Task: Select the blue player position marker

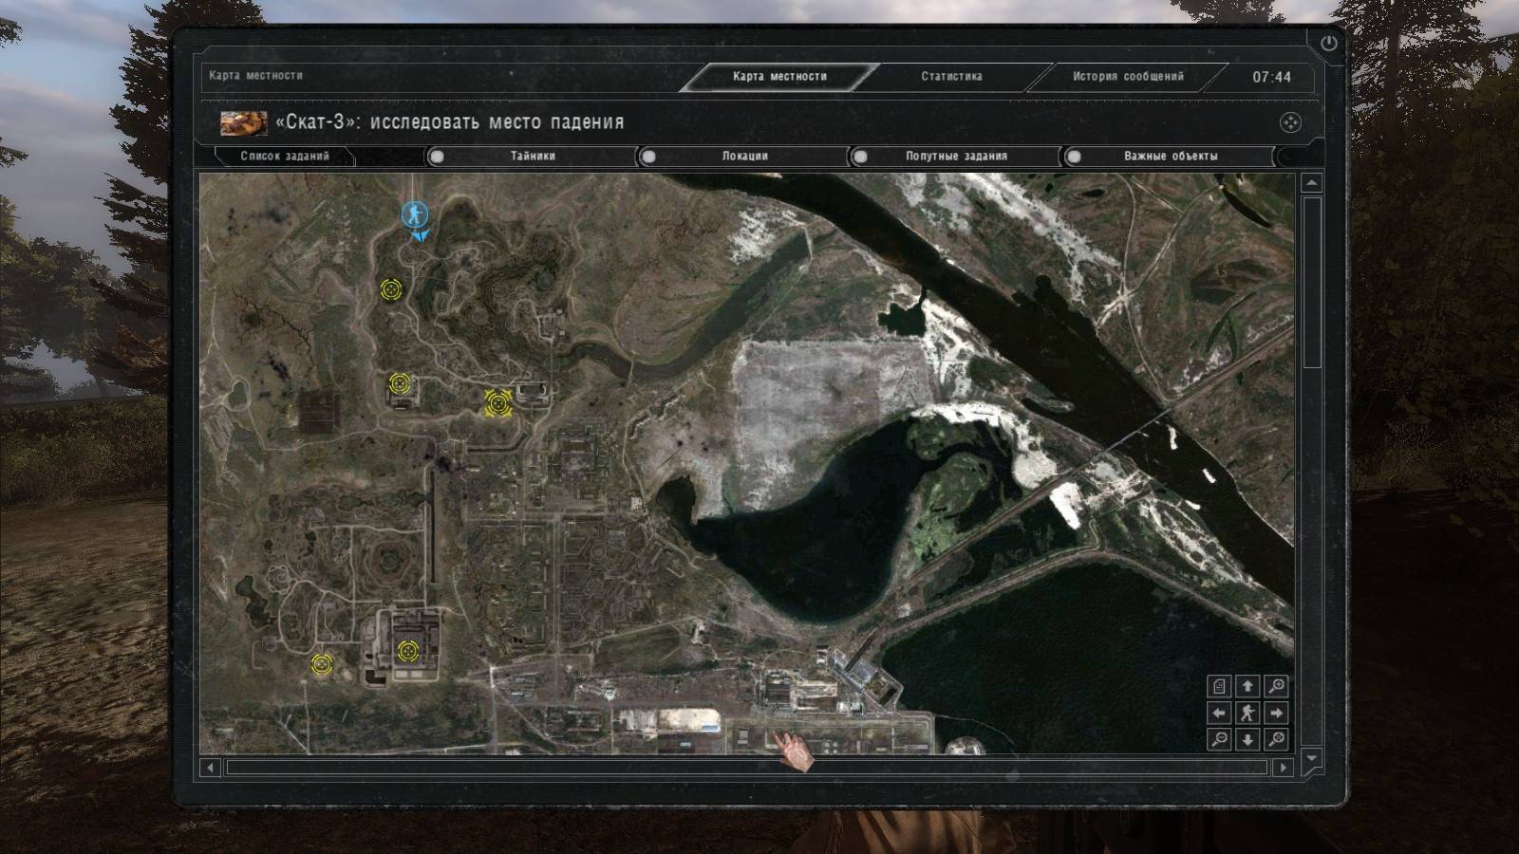Action: click(x=414, y=216)
